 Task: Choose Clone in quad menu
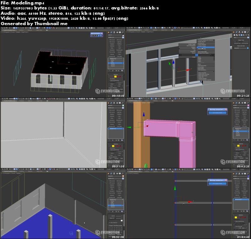[199, 64]
